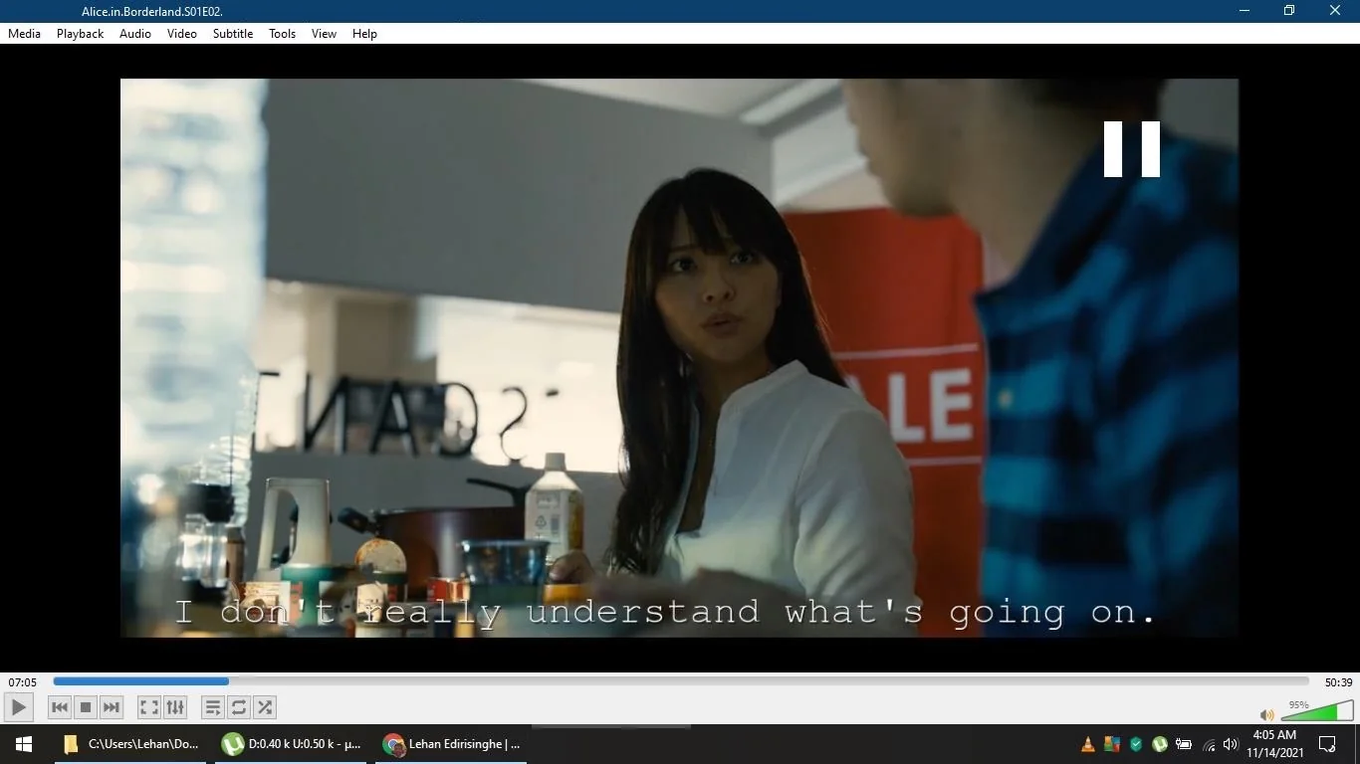The height and width of the screenshot is (764, 1360).
Task: Open the Wi-Fi network tray icon
Action: pos(1209,744)
